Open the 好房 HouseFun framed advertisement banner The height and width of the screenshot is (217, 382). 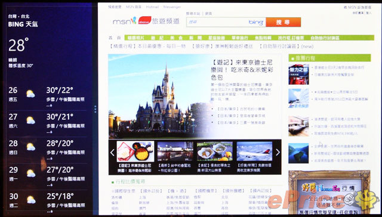tap(329, 192)
